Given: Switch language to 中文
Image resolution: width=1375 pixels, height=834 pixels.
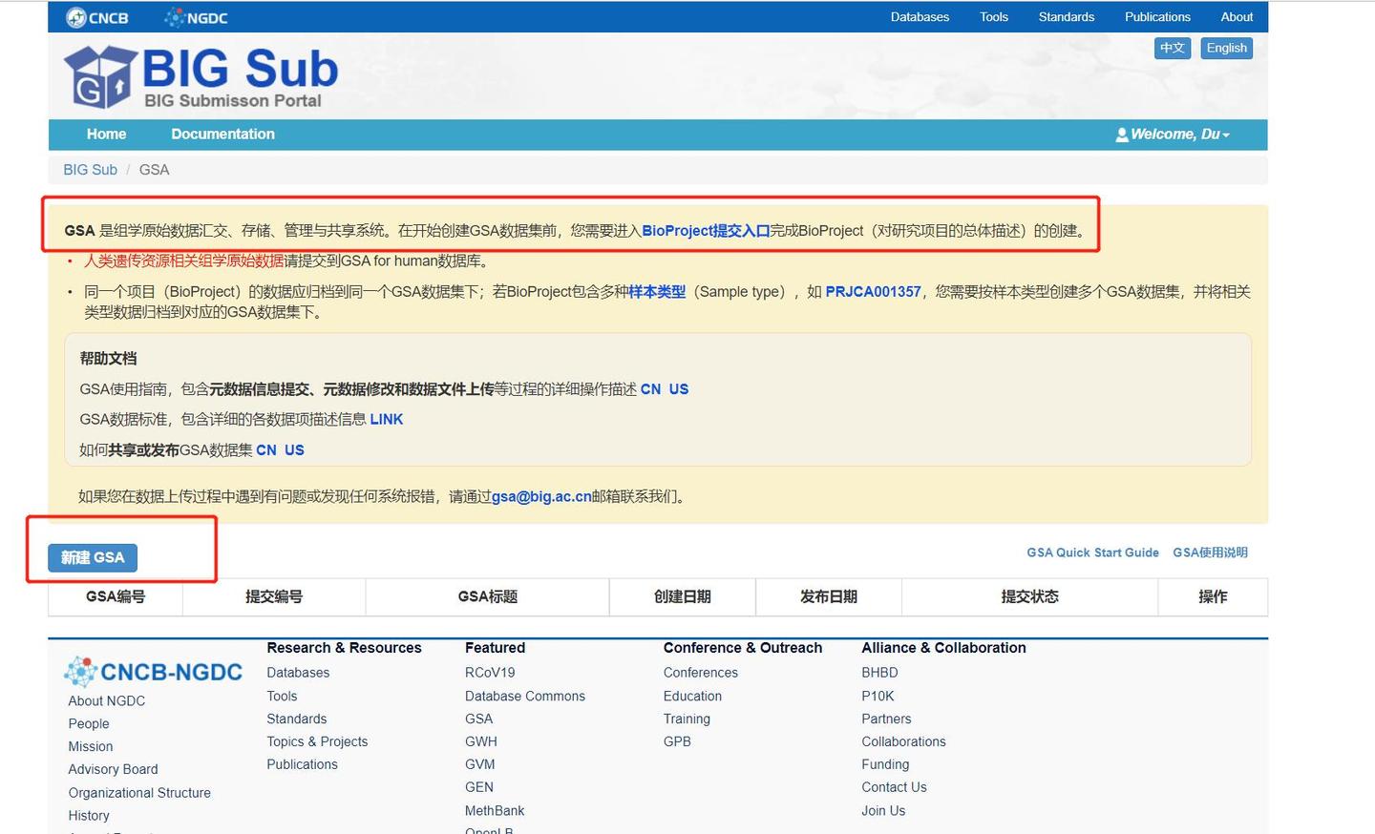Looking at the screenshot, I should coord(1173,48).
